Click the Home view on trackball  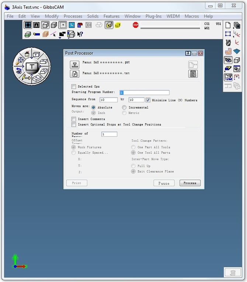tap(27, 54)
